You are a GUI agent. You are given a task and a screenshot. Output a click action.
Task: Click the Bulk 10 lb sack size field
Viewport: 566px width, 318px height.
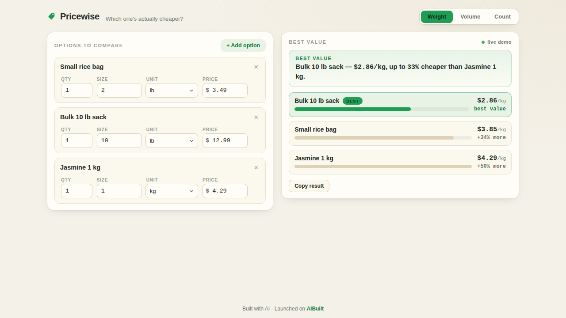click(x=119, y=140)
